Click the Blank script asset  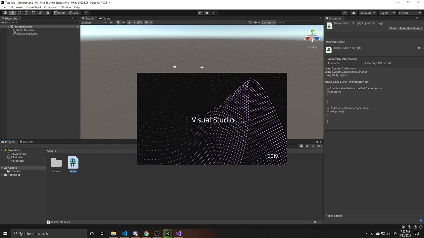coord(73,163)
